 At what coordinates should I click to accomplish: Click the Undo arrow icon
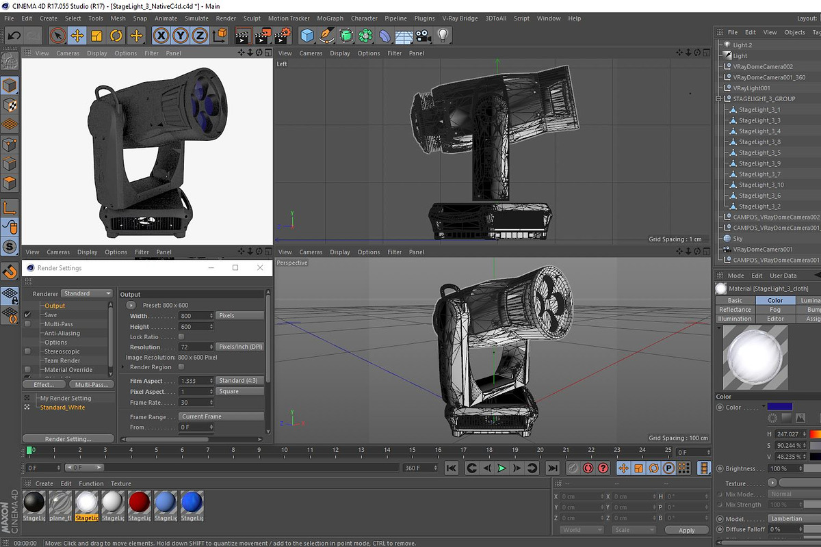14,35
